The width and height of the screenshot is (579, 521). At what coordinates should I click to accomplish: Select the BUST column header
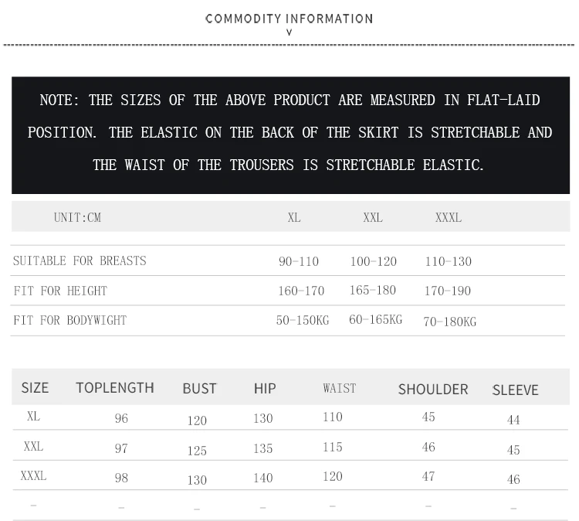199,389
